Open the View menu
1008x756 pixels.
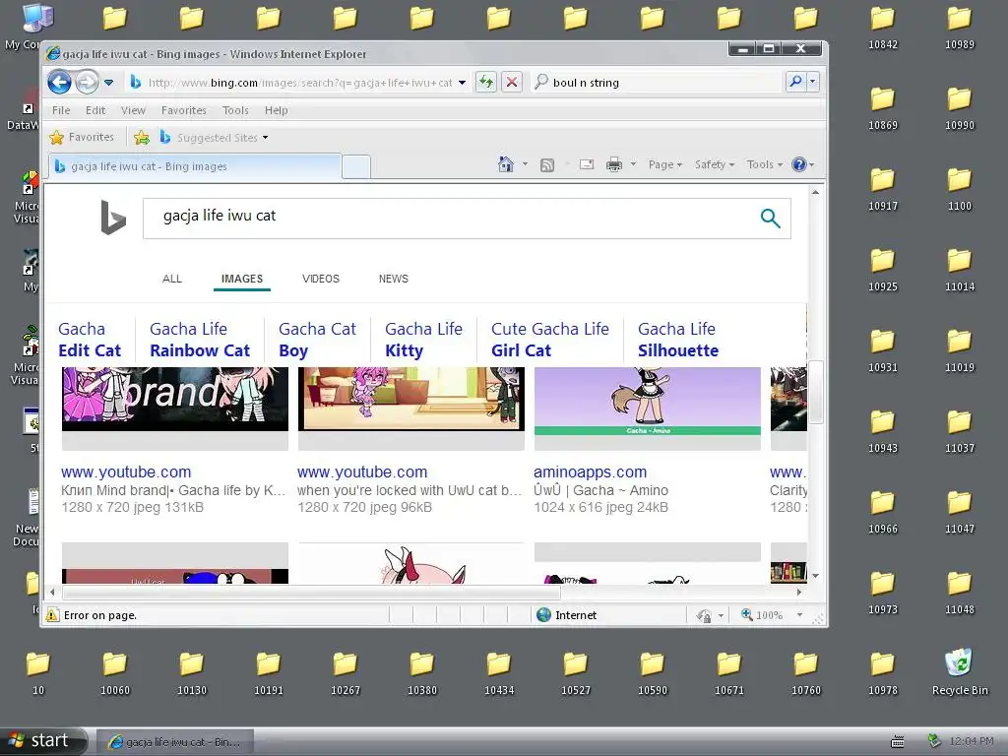[133, 110]
